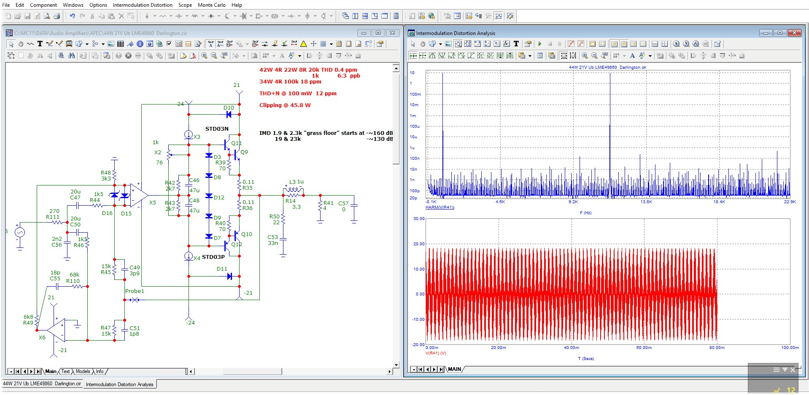Open the font color dropdown in analysis toolbar
This screenshot has width=809, height=395.
(x=650, y=56)
